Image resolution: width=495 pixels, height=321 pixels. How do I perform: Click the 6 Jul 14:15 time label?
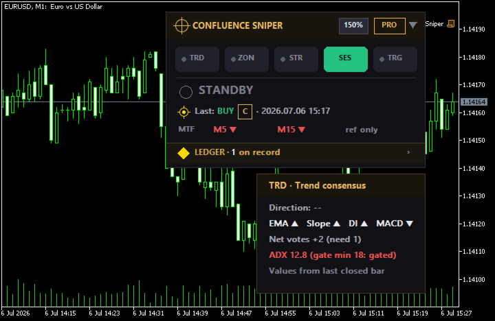(60, 313)
